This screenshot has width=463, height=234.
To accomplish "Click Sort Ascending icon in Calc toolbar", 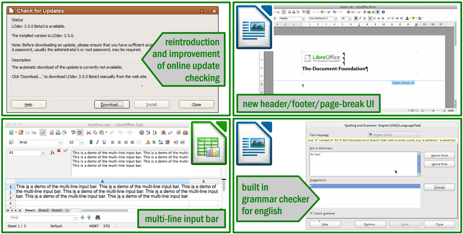I will [x=148, y=133].
